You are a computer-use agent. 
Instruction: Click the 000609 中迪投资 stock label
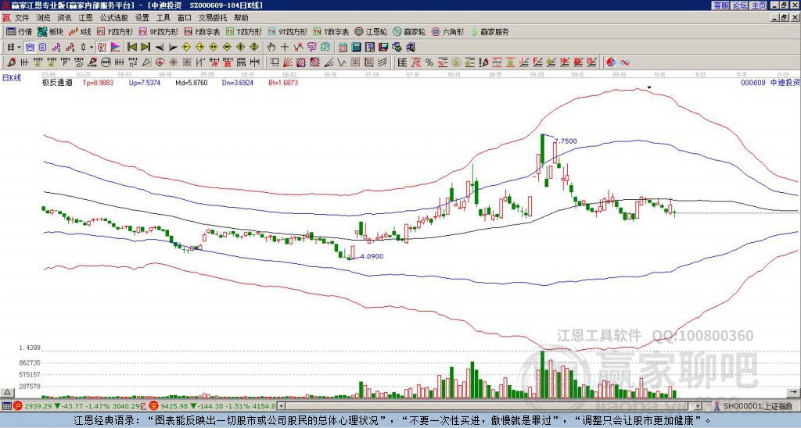(770, 82)
